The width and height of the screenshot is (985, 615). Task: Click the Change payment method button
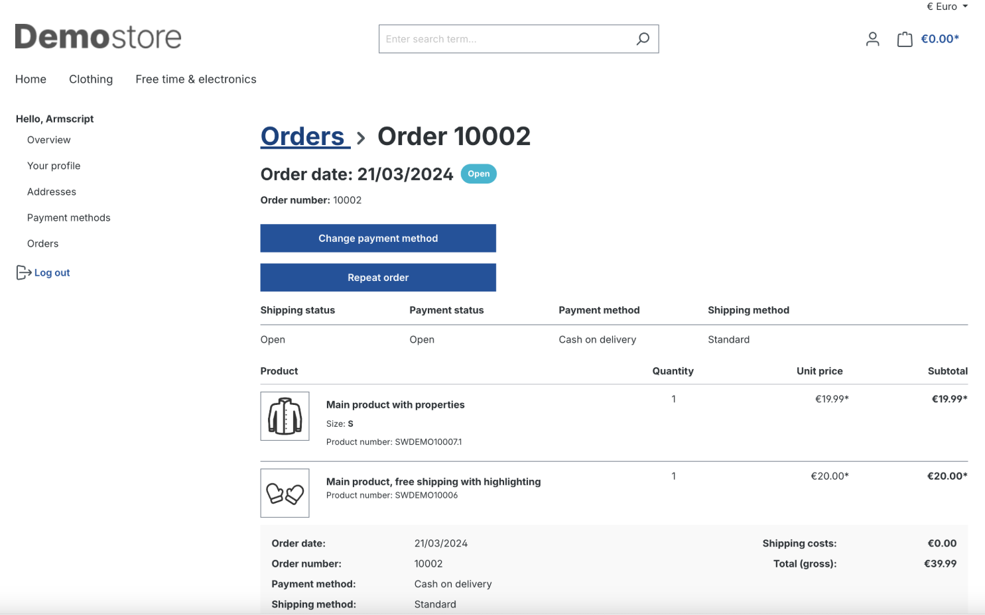tap(378, 238)
